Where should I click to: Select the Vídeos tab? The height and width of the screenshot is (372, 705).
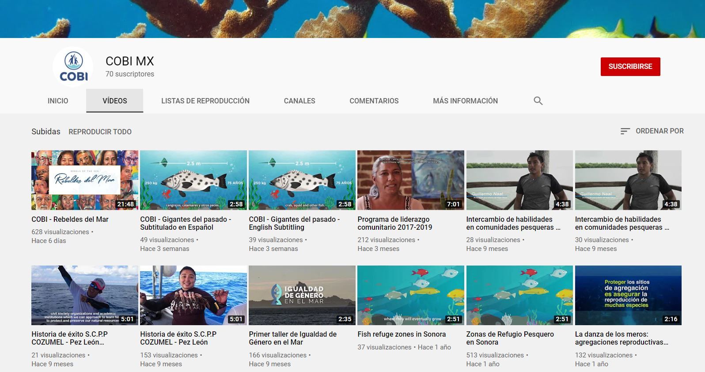pos(115,101)
